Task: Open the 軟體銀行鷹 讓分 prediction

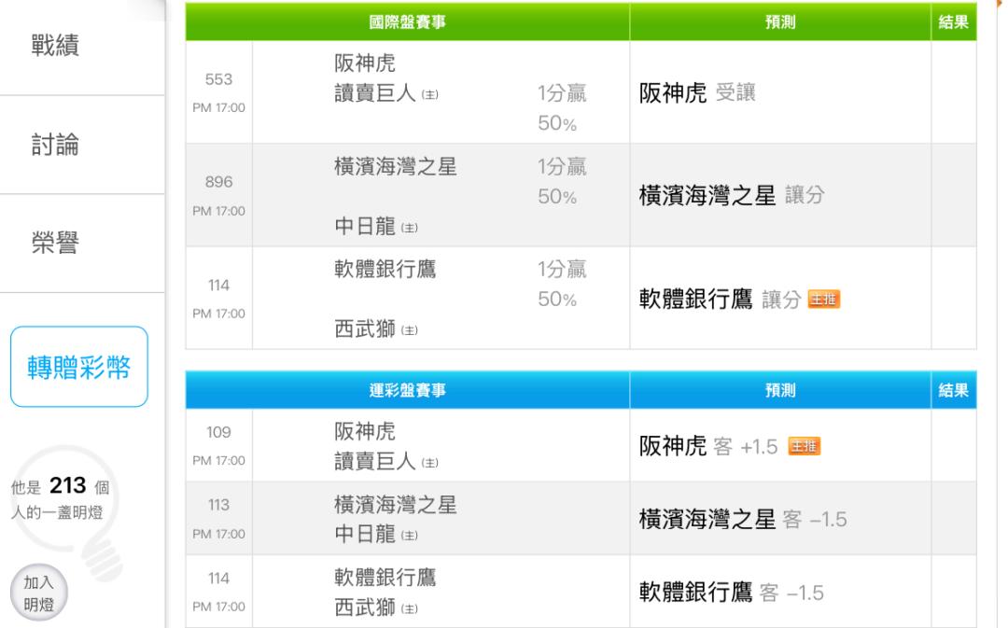Action: 720,299
